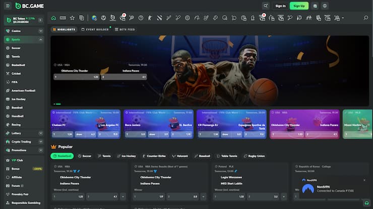Select the green active banner carousel indicator
Screen dimensions: 373x209
click(x=58, y=104)
